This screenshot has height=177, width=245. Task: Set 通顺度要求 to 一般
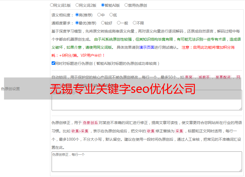coord(119,23)
